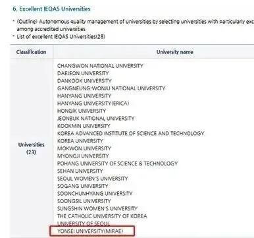Select Hanyang University (ERICA) entry
254x238 pixels.
(x=93, y=104)
